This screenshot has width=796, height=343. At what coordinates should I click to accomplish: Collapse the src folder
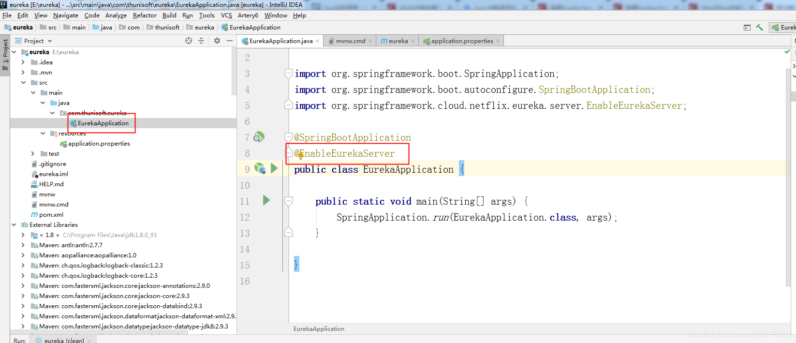(x=23, y=82)
